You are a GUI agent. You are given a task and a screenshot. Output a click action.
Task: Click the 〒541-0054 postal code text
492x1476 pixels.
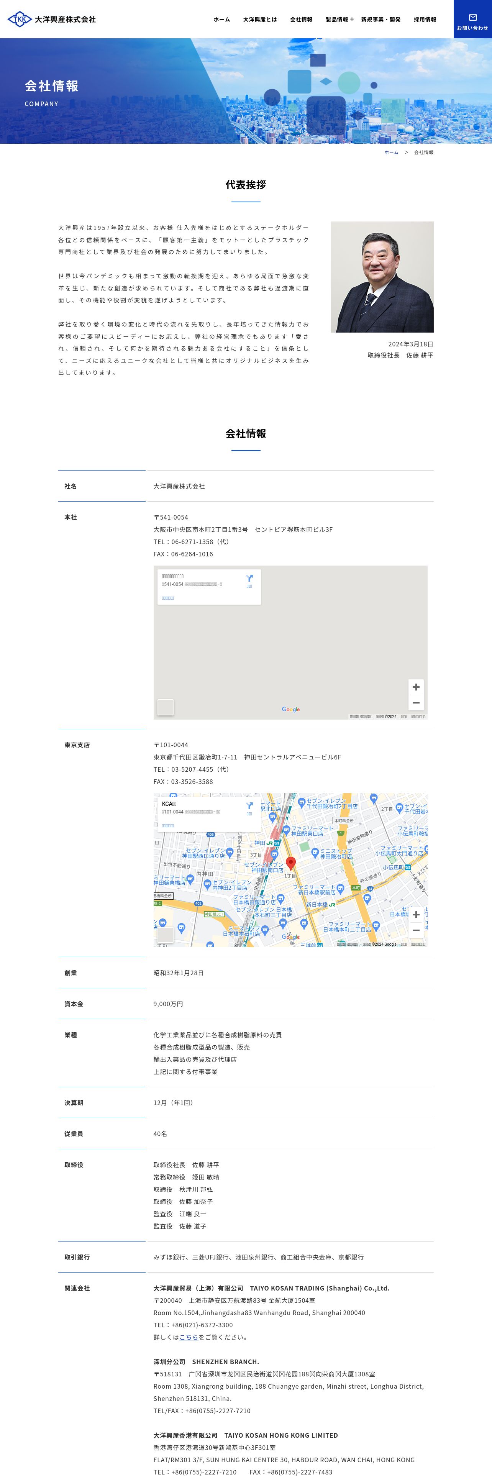click(x=171, y=517)
